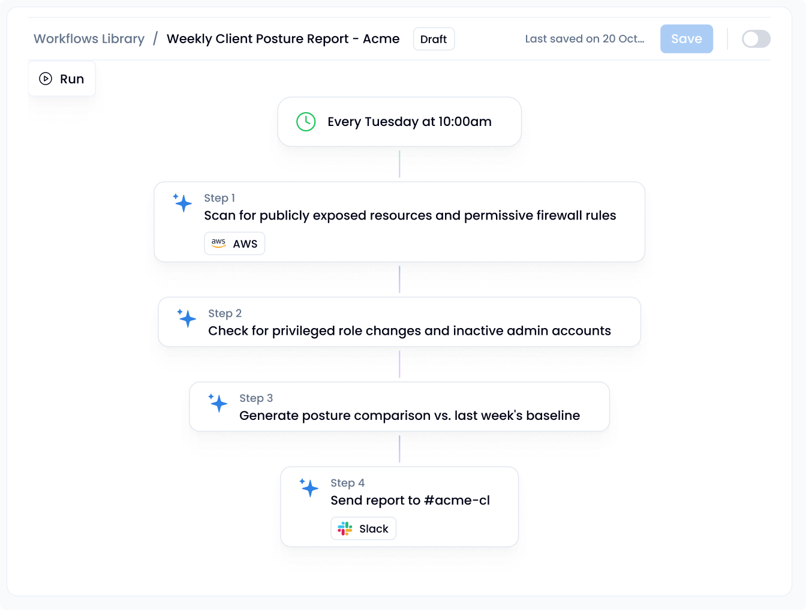Click the Step 3 sparkle icon
806x610 pixels.
pyautogui.click(x=218, y=402)
